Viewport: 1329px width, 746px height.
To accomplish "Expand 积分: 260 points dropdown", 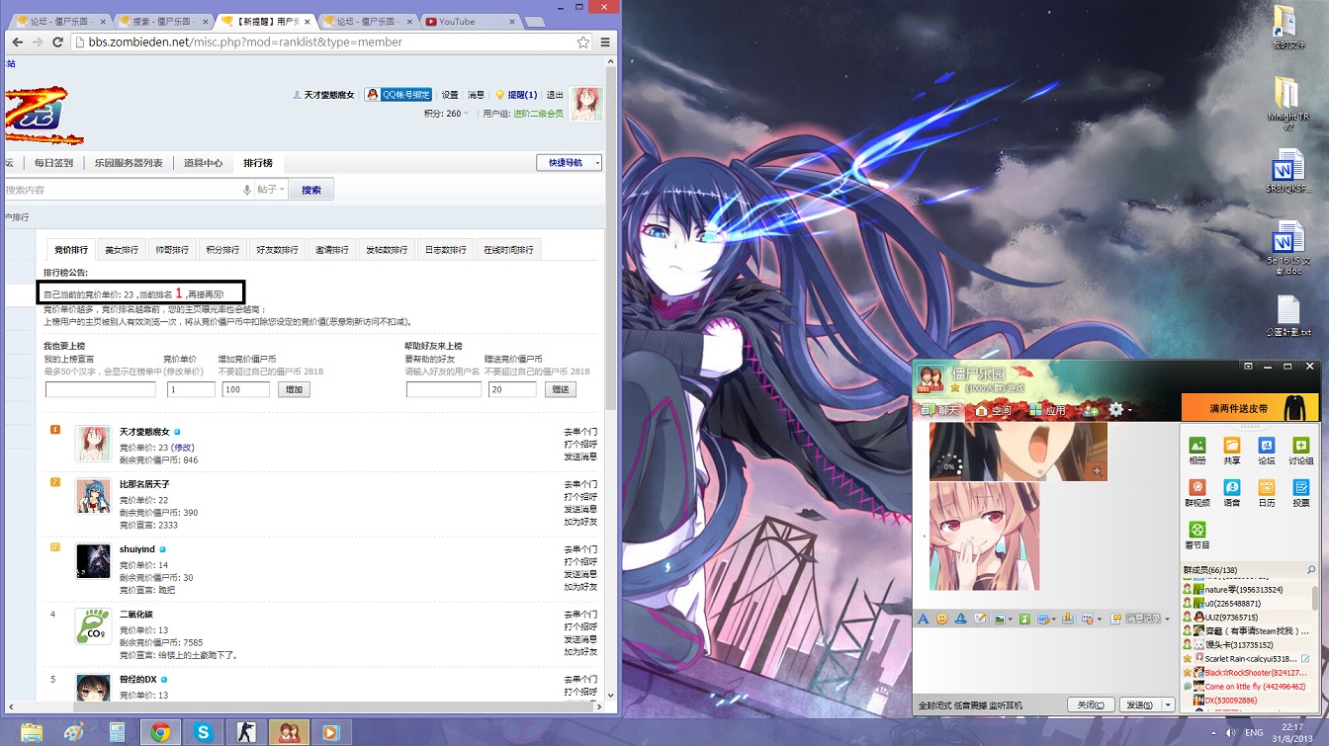I will pos(447,114).
